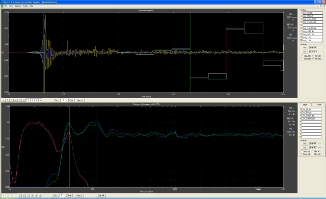Screen dimensions: 326x199
Task: Toggle buffer 10 button under the Frequency Response graph
Action: 40,195
